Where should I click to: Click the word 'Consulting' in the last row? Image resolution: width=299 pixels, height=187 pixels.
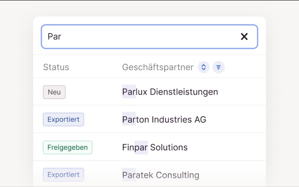pos(178,175)
